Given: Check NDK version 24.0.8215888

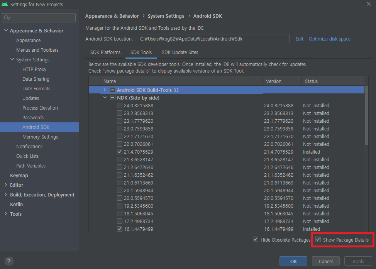Looking at the screenshot, I should point(119,105).
